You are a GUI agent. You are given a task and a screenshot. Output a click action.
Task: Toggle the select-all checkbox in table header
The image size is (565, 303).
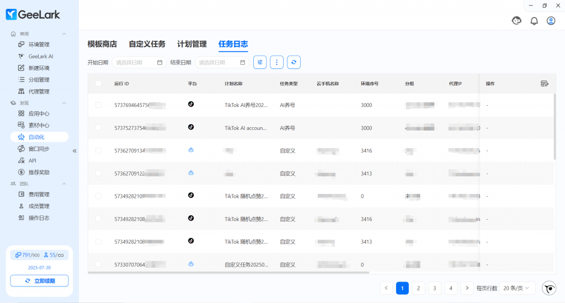coord(98,84)
